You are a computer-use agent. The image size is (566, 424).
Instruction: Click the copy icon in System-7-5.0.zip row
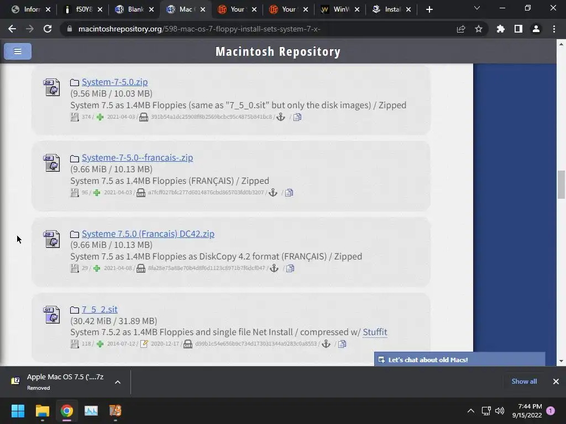pyautogui.click(x=297, y=117)
